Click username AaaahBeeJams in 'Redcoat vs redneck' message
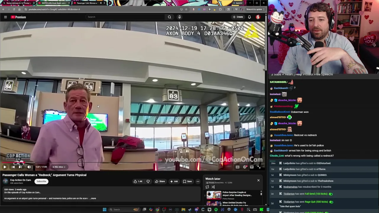Screen dimensions: 379x213 pos(283,135)
